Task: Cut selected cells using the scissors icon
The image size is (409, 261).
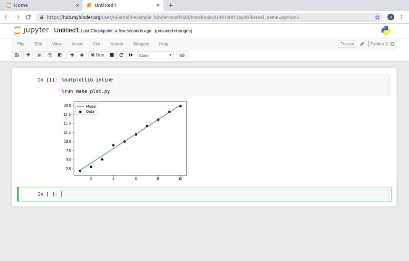Action: (x=40, y=55)
